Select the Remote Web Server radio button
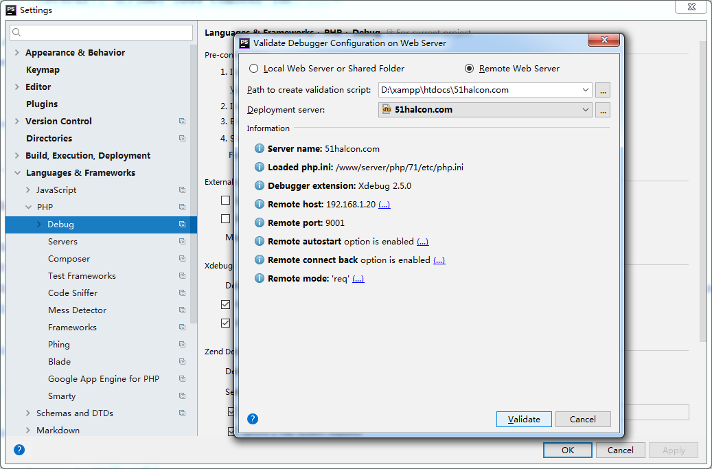 click(469, 69)
